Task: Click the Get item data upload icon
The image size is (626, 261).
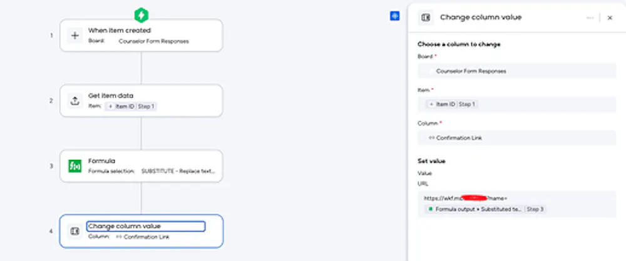Action: (75, 101)
